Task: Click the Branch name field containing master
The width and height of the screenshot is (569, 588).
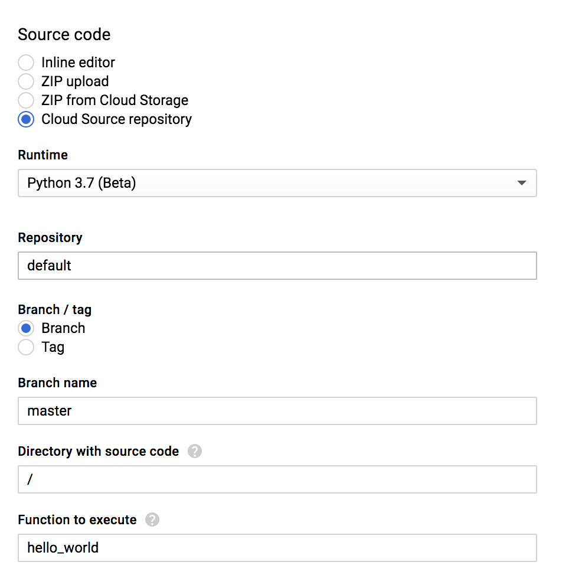Action: click(x=277, y=411)
